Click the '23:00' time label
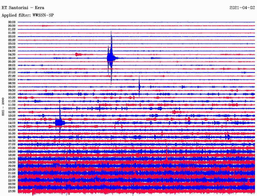This screenshot has width=257, height=196. click(x=12, y=187)
